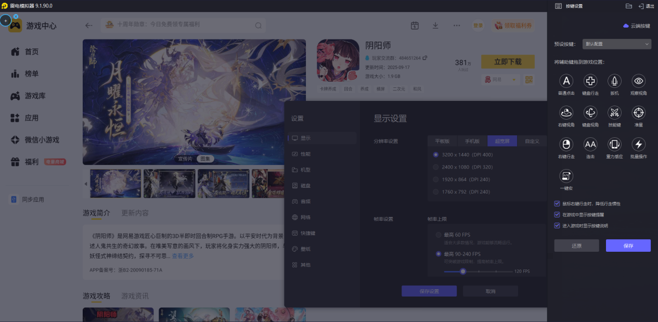Click the QR code icon near download

529,80
